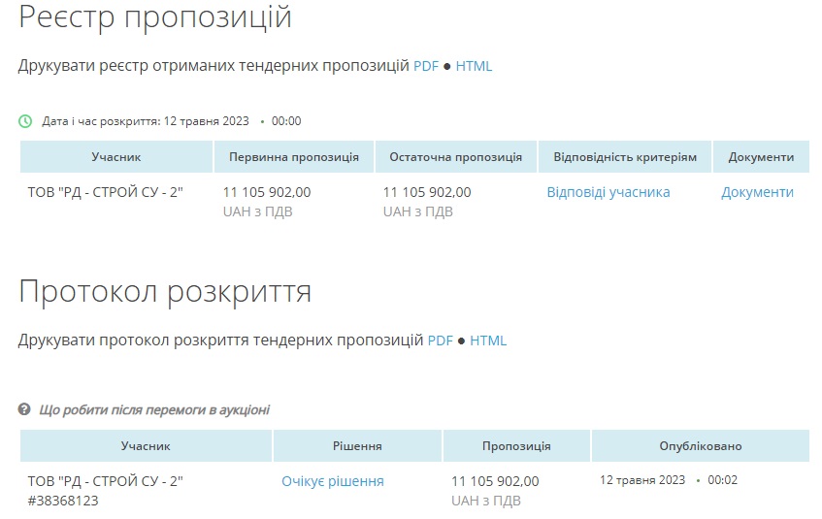Click 'Друкувати протокол розкриття тендерних пропозицій' text
Viewport: 822px width, 519px height.
coord(220,341)
